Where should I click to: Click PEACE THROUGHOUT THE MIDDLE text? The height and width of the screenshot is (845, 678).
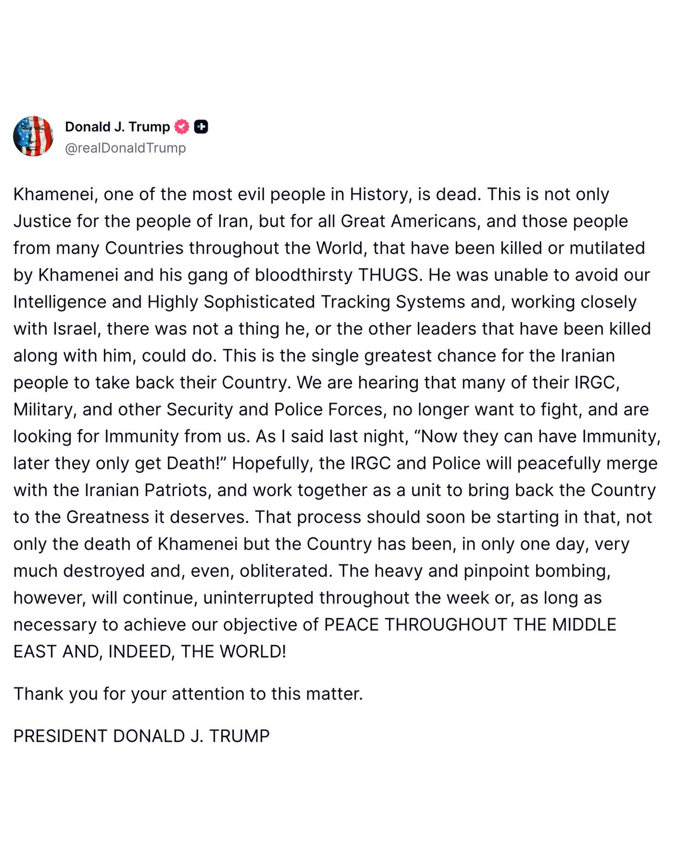pos(470,625)
